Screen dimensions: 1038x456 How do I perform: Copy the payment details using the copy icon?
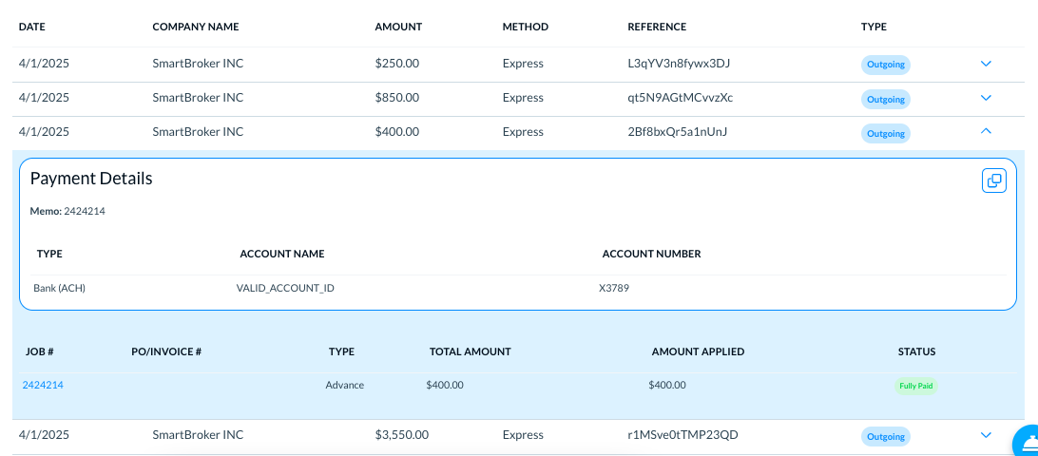pyautogui.click(x=993, y=180)
